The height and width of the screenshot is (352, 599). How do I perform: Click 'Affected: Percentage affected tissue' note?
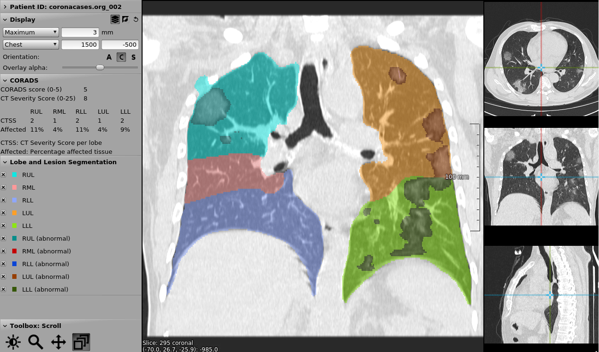[57, 151]
